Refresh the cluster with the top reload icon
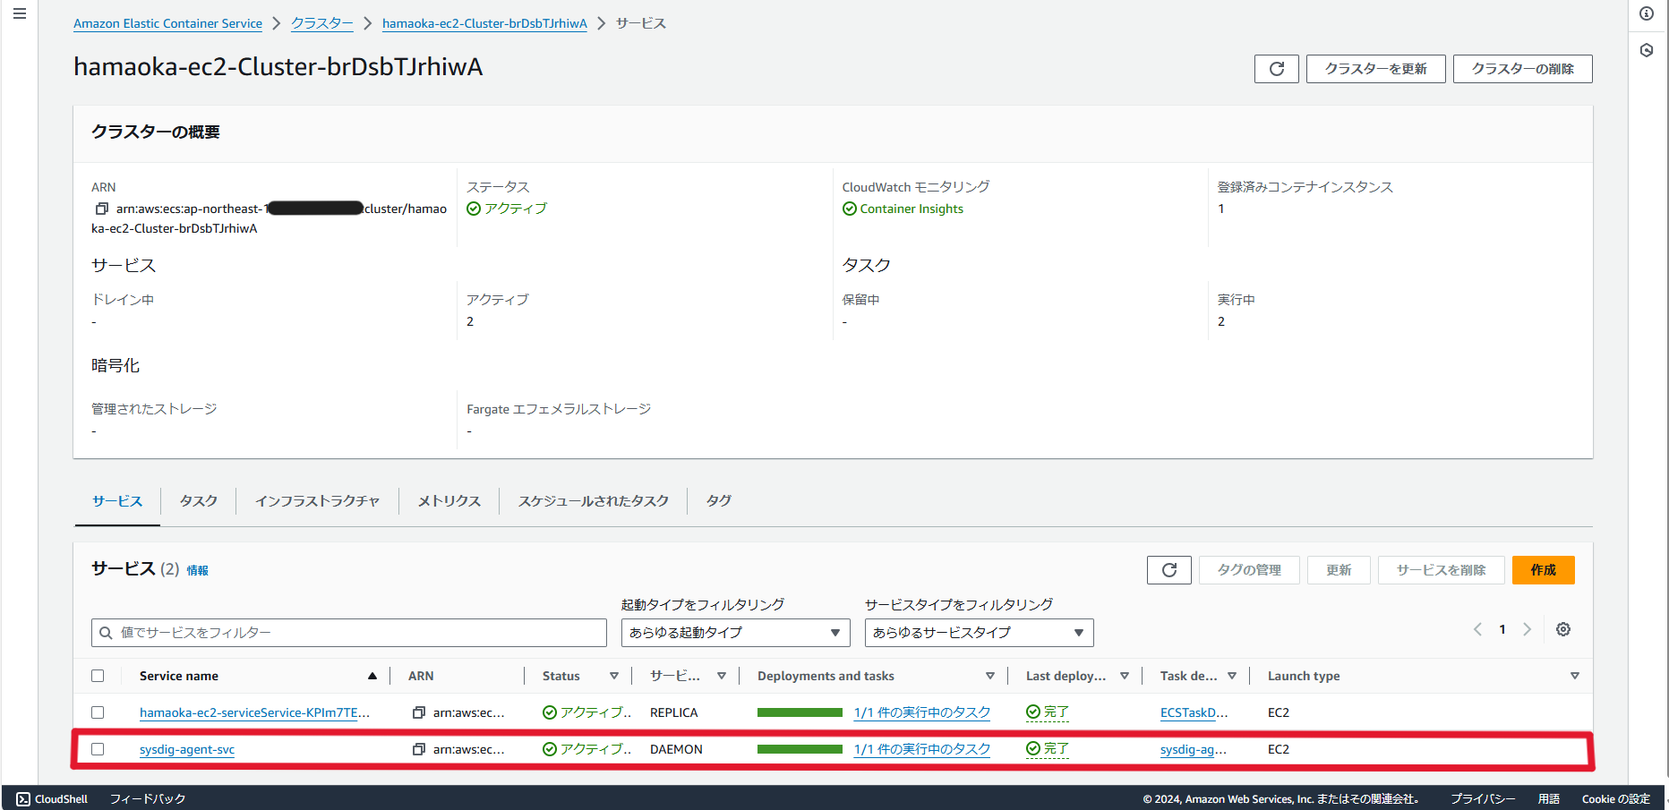Image resolution: width=1669 pixels, height=810 pixels. coord(1277,69)
